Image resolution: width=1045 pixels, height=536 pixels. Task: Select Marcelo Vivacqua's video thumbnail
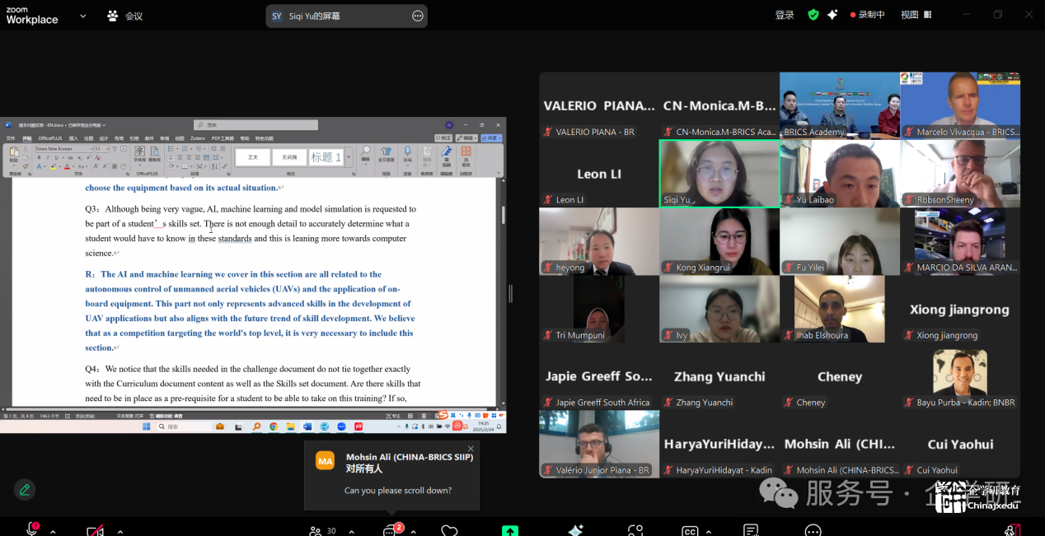coord(960,105)
